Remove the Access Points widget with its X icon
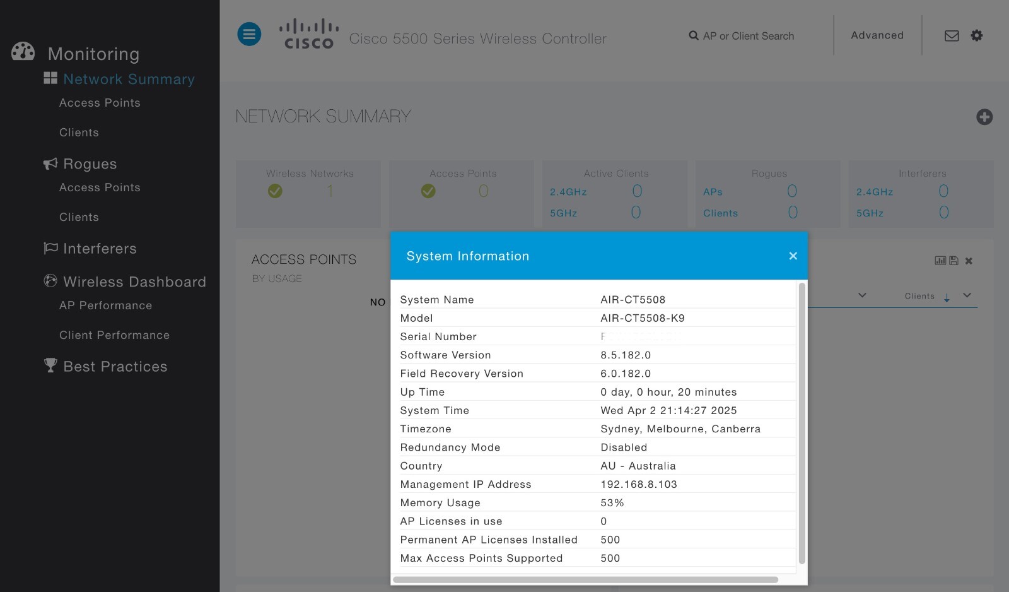Image resolution: width=1009 pixels, height=592 pixels. coord(969,261)
